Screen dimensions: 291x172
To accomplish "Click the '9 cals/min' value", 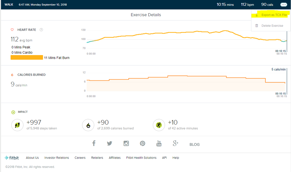I will (19, 84).
